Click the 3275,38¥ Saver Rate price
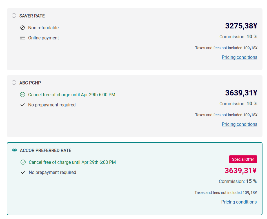Screen dimensions: 267x219 241,26
